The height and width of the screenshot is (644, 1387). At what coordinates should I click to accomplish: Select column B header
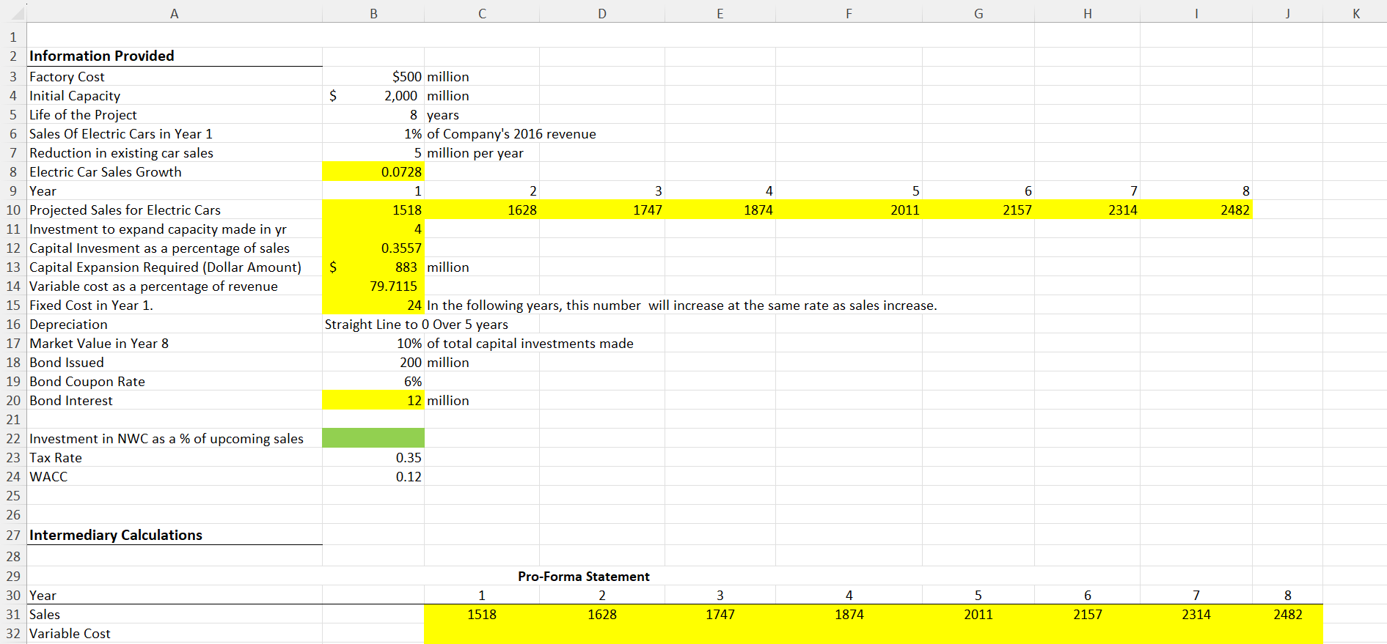click(x=373, y=13)
